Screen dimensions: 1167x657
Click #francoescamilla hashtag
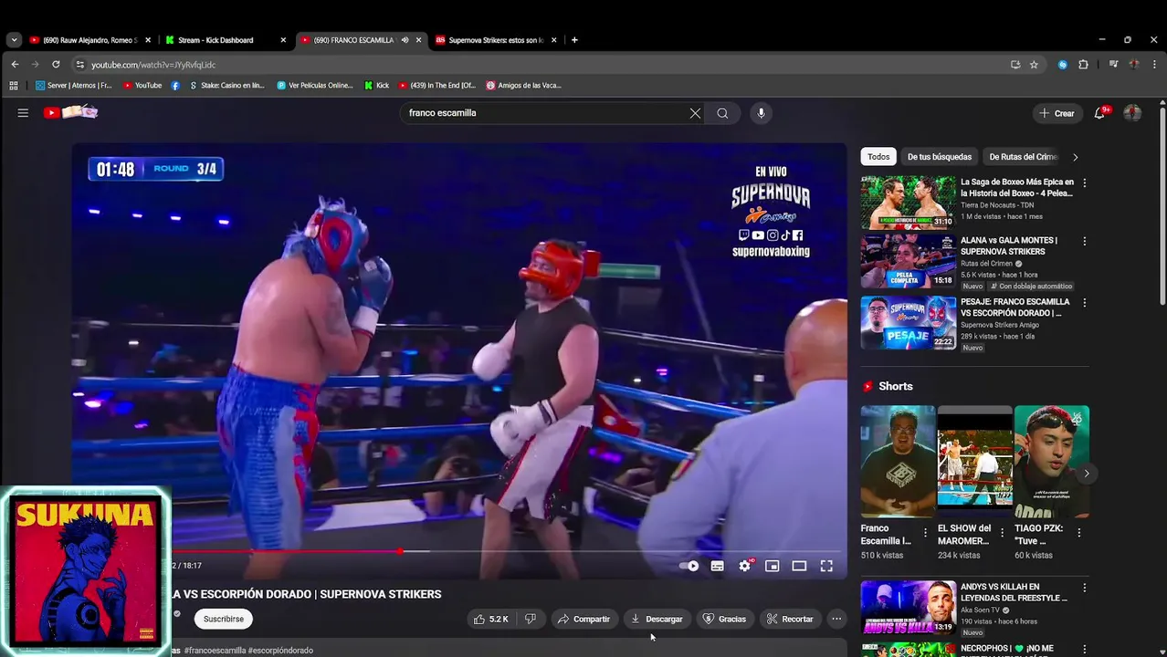tap(215, 651)
